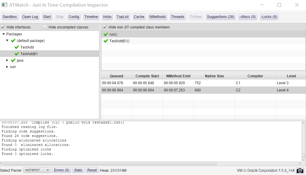Open the Select Parser HOTSPOT dropdown
Viewport: 306px width, 175px height.
pos(37,170)
